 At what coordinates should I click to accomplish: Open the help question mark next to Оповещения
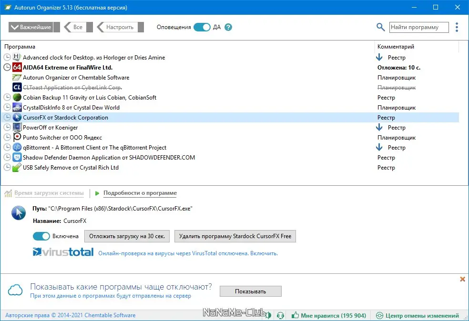[x=228, y=27]
